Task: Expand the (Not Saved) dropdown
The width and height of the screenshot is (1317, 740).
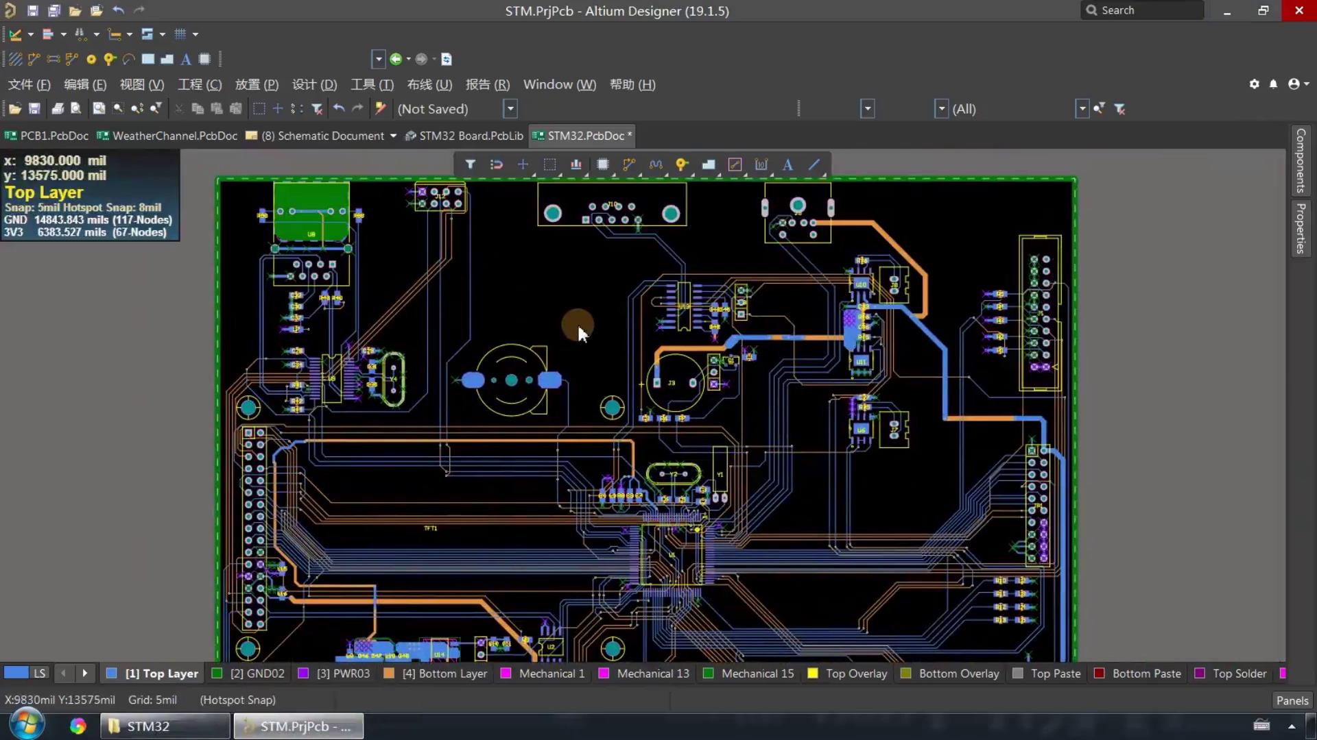Action: 510,109
